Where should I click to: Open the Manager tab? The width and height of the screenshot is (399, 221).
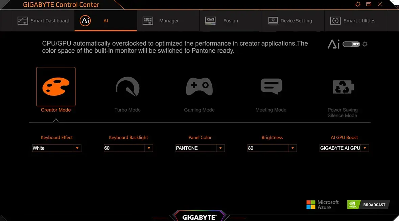168,21
